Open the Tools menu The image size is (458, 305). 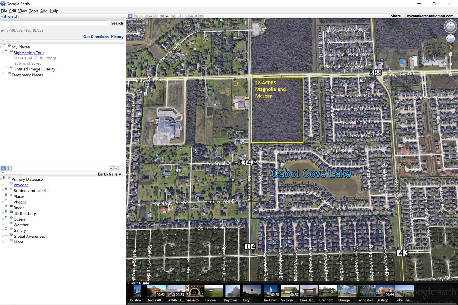coord(34,11)
